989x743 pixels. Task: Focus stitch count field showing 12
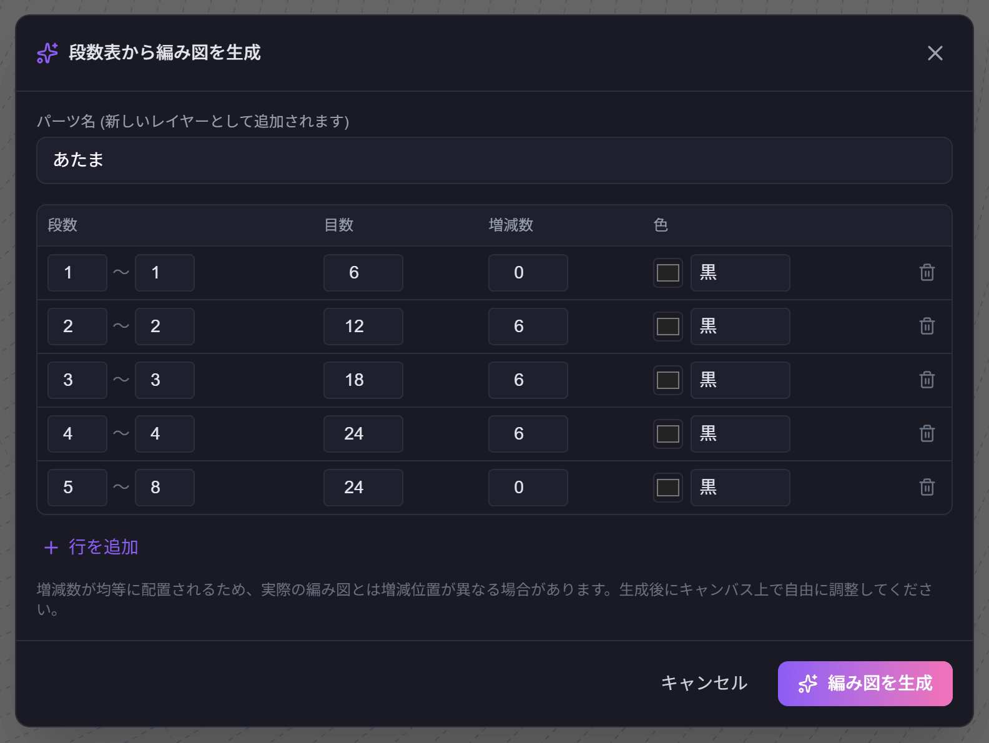click(x=363, y=327)
